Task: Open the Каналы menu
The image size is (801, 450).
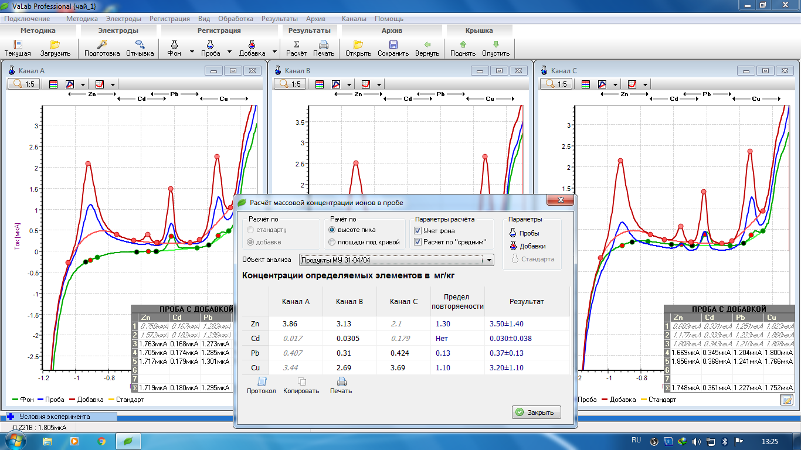Action: click(354, 19)
